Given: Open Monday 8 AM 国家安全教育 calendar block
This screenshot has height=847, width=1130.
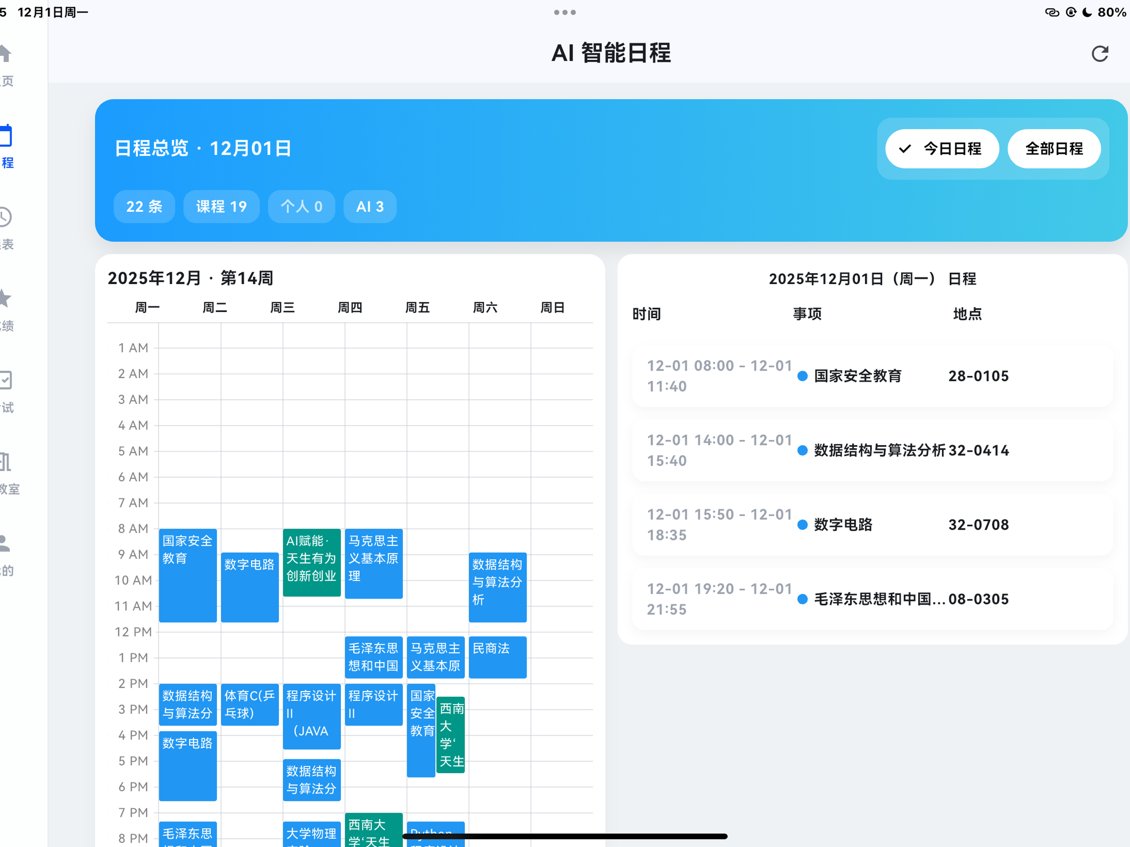Looking at the screenshot, I should pos(187,575).
